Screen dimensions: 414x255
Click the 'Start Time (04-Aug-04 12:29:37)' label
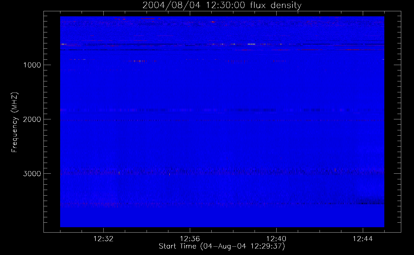pos(222,246)
